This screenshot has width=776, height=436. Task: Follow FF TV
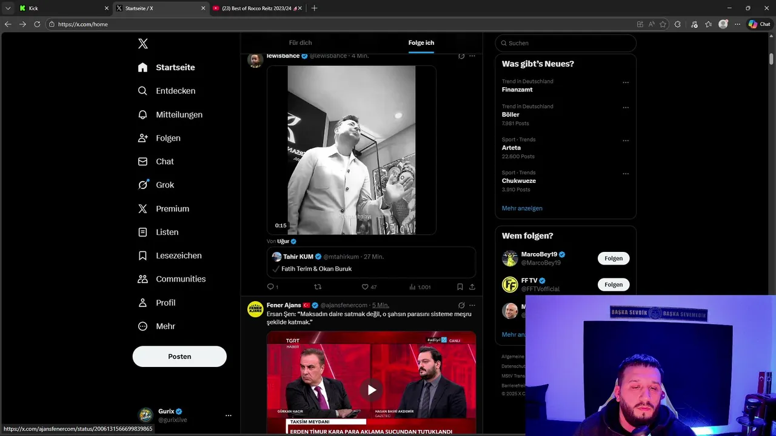[x=614, y=285]
